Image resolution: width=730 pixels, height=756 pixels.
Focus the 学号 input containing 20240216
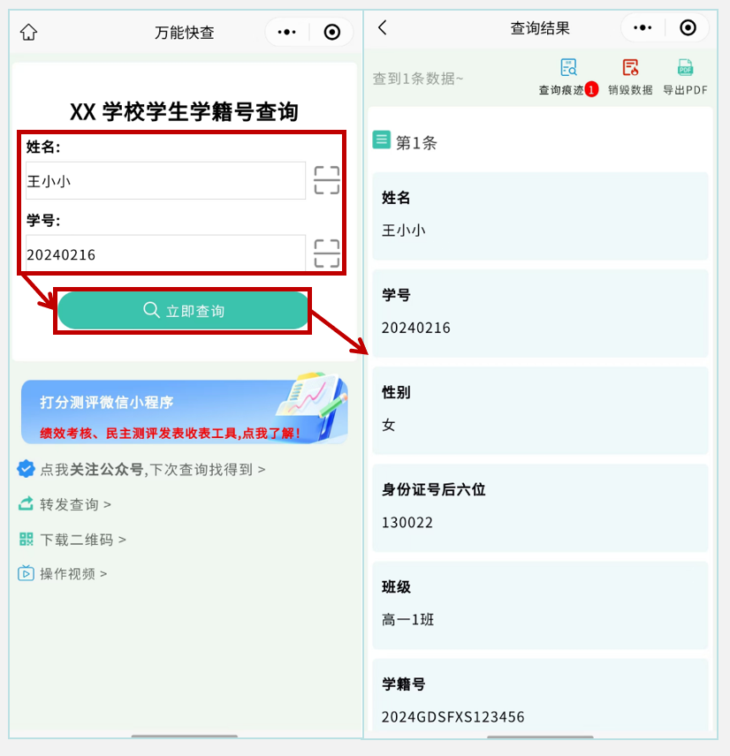pyautogui.click(x=165, y=253)
